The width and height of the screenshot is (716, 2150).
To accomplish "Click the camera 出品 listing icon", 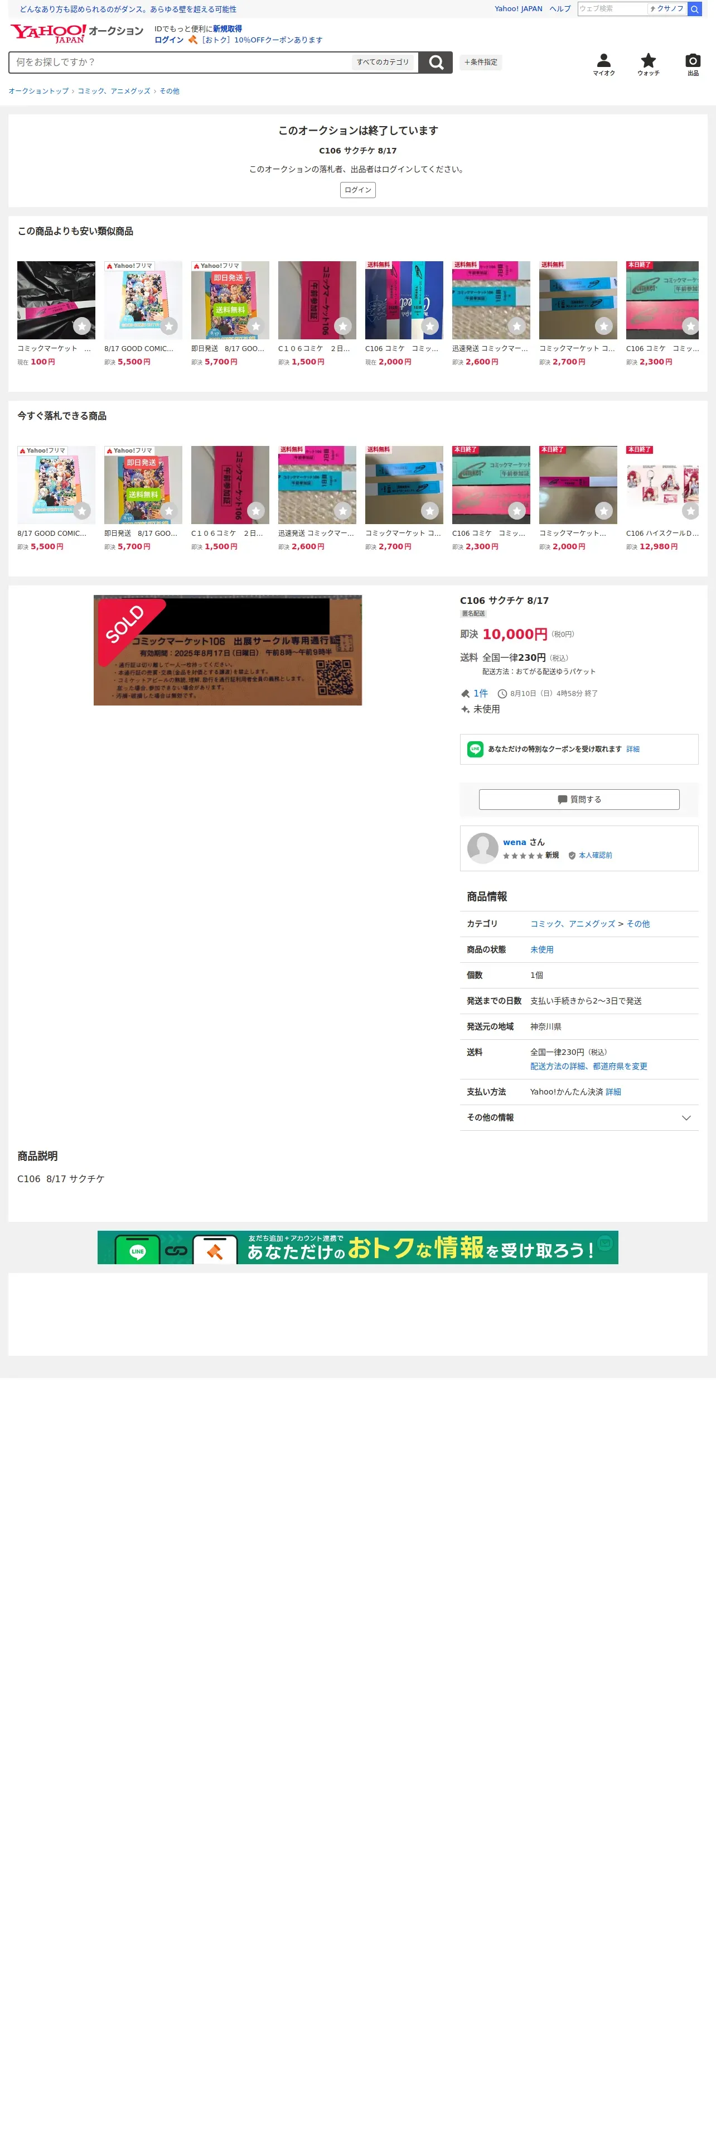I will point(693,64).
